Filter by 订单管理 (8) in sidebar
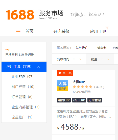Image resolution: width=118 pixels, height=140 pixels. 22,97
